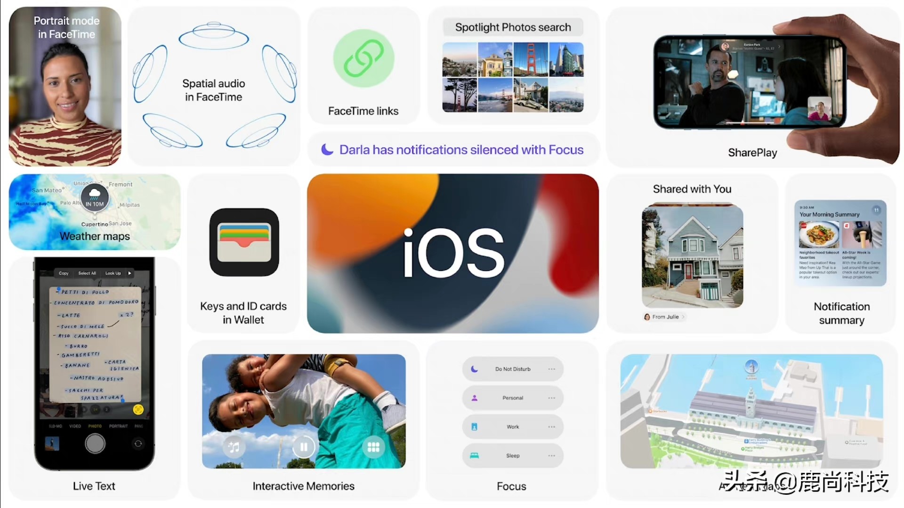Enable Portrait mode in FaceTime
Viewport: 904px width, 508px height.
[64, 87]
